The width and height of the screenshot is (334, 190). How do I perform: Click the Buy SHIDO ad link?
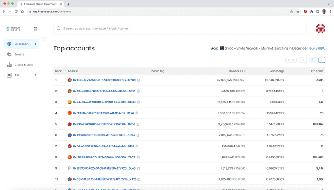click(317, 48)
